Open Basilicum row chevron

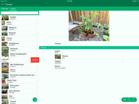[x=37, y=28]
